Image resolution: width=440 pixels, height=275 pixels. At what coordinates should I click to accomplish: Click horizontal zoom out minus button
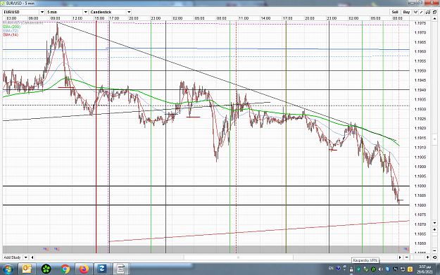click(407, 257)
